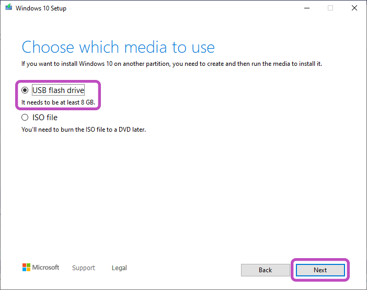Go back with the Back button

(x=265, y=270)
